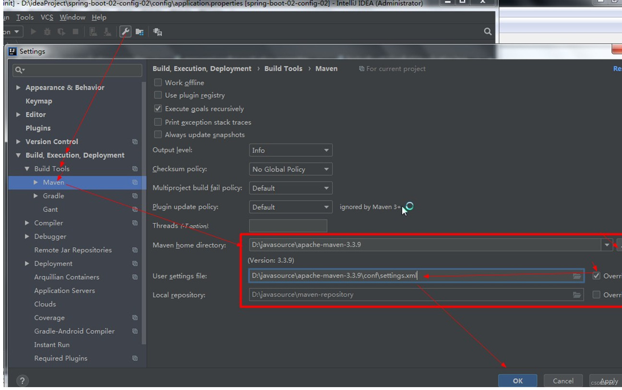Click the Search Everywhere magnifier icon
This screenshot has width=622, height=390.
pyautogui.click(x=487, y=32)
